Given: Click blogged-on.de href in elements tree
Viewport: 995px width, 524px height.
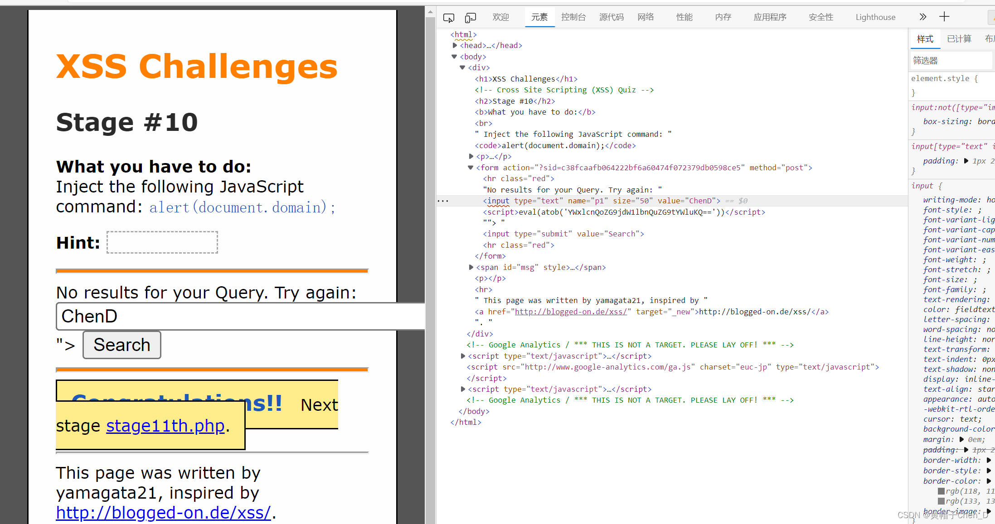Looking at the screenshot, I should 571,312.
